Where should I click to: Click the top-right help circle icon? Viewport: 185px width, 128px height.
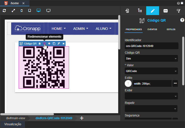pos(178,3)
